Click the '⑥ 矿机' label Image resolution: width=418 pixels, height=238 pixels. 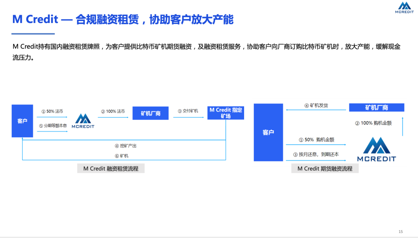(x=122, y=156)
